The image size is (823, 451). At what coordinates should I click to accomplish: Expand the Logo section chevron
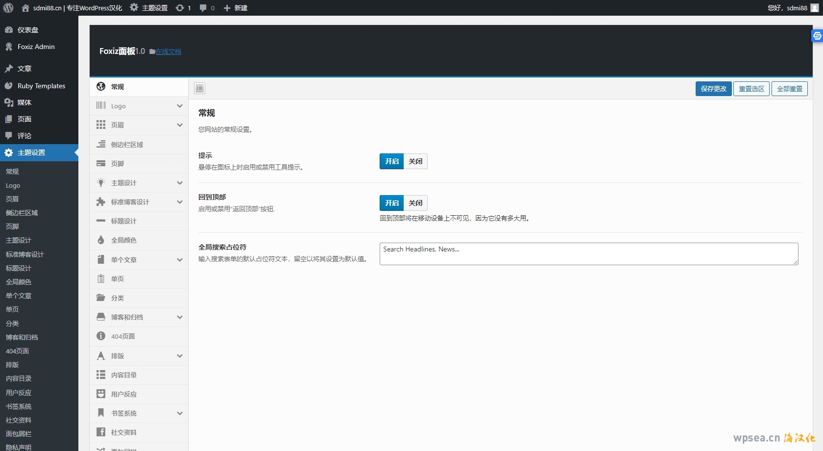point(180,106)
